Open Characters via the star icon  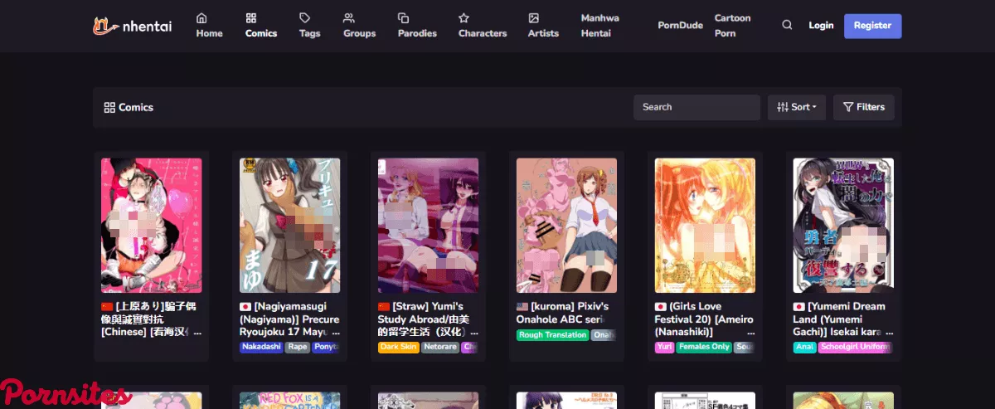[464, 18]
